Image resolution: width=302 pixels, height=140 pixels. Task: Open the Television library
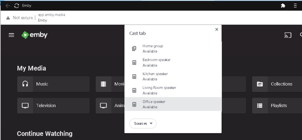[x=53, y=106]
